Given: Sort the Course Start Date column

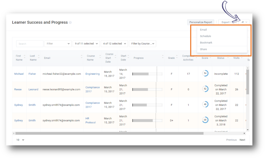Looking at the screenshot, I should 115,57.
